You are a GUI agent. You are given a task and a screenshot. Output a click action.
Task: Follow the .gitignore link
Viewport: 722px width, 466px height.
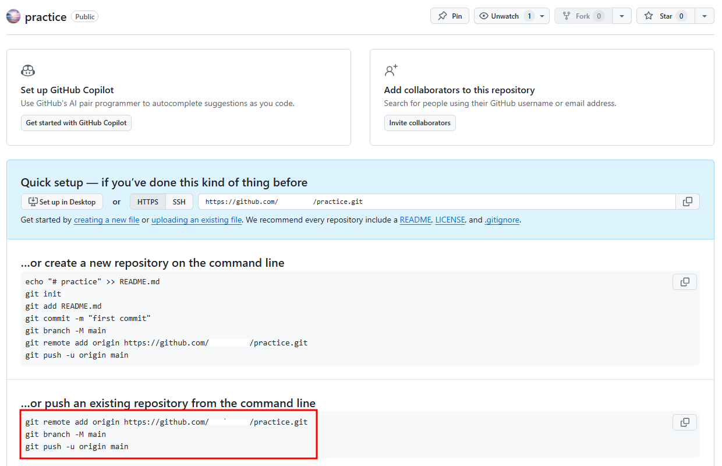(502, 220)
